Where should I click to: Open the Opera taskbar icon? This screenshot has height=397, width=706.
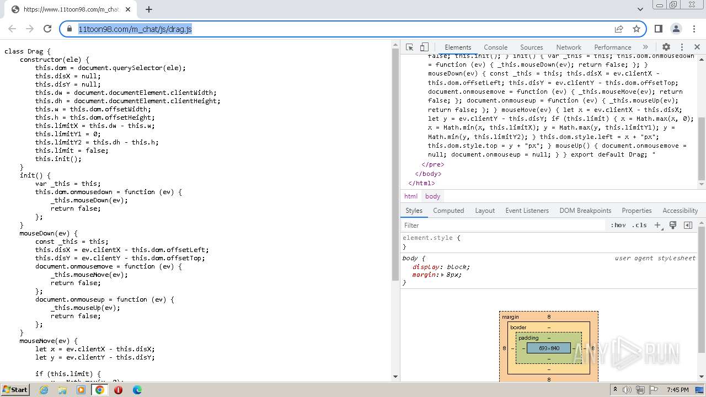(x=118, y=390)
